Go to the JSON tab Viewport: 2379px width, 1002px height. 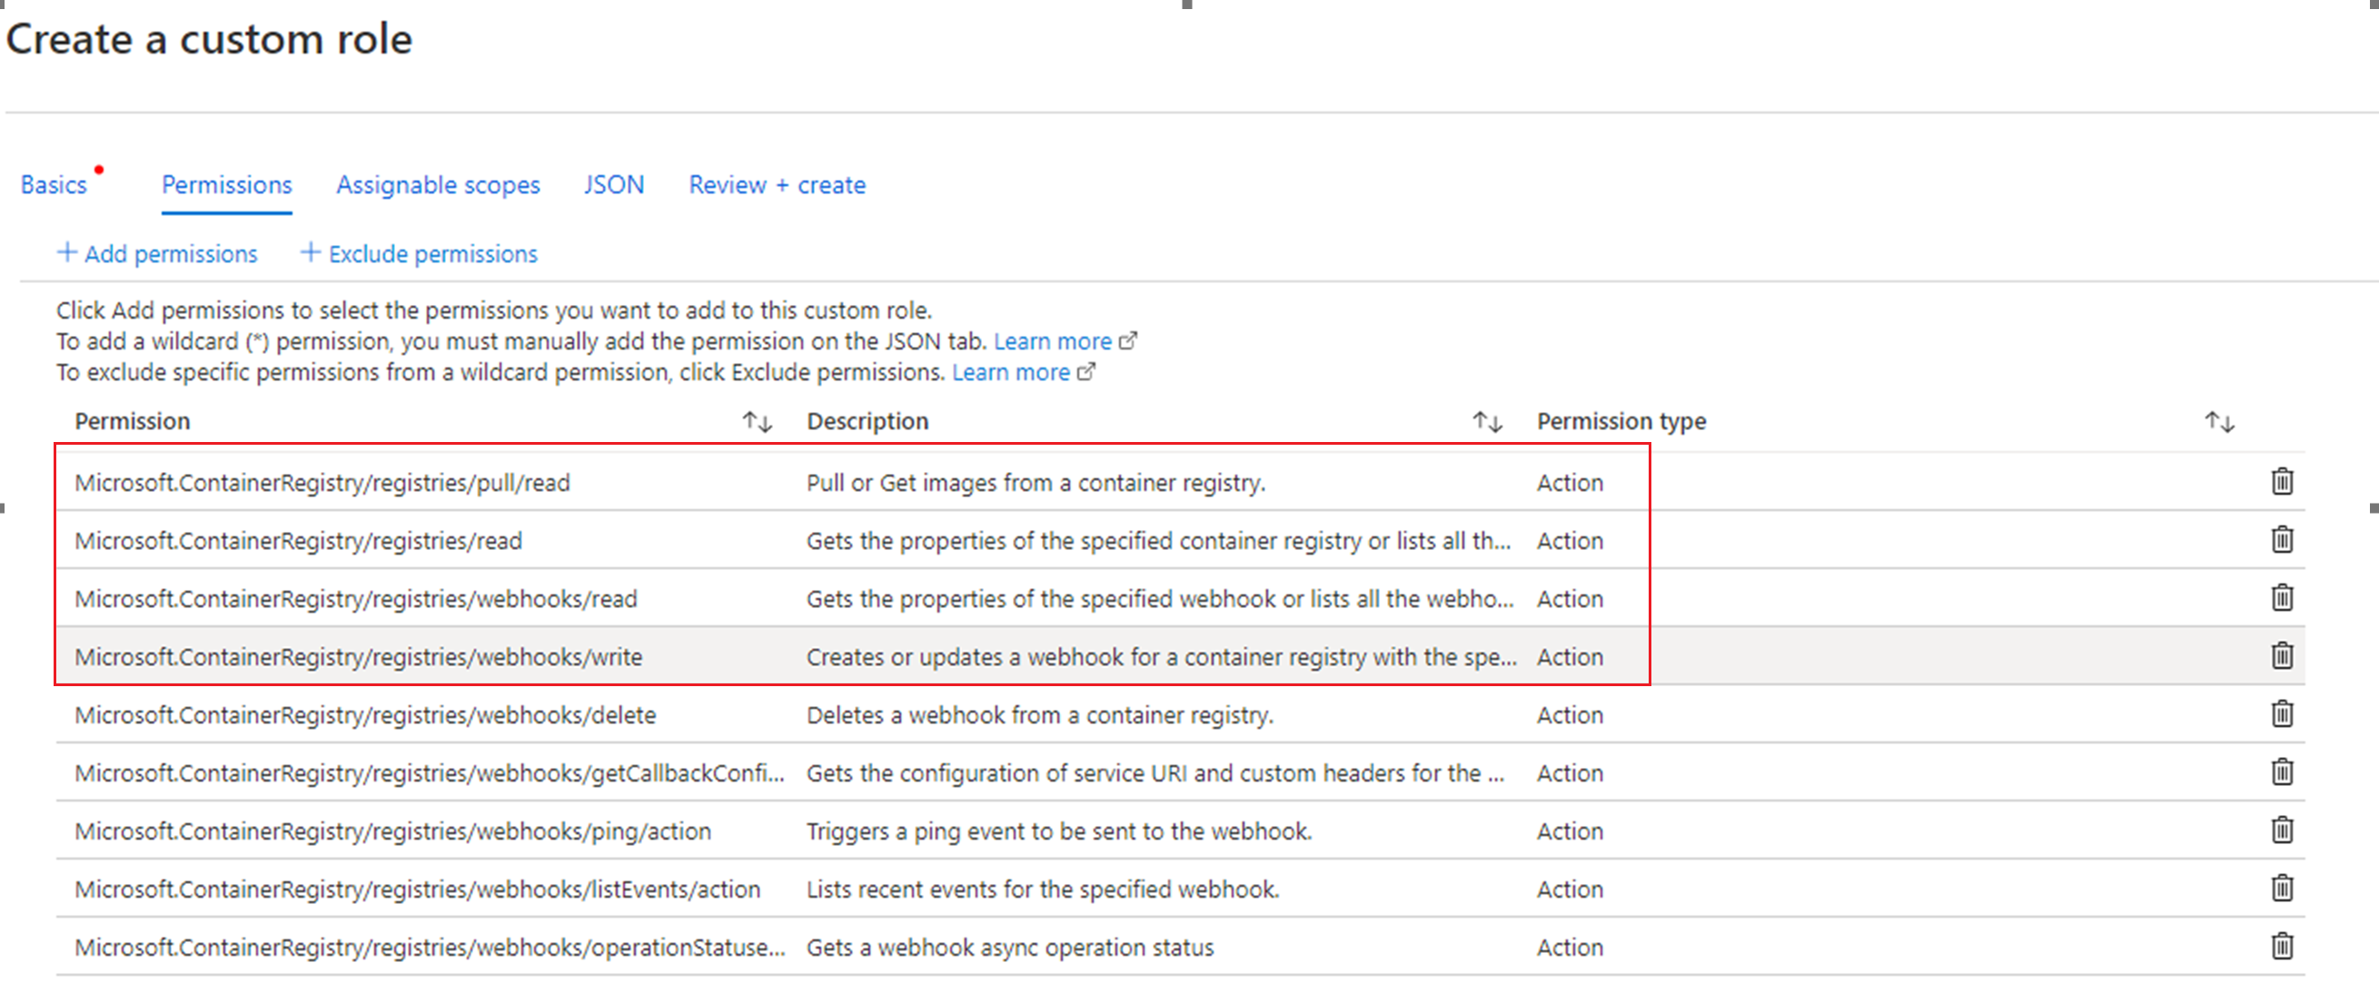pyautogui.click(x=613, y=185)
